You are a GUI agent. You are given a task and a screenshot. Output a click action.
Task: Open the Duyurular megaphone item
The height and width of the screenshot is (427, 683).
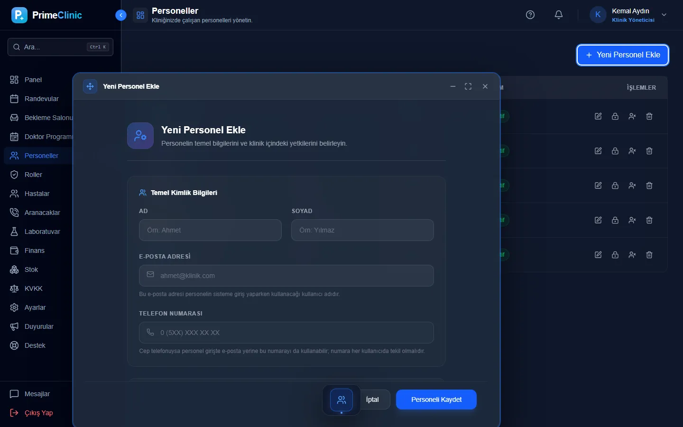click(38, 326)
